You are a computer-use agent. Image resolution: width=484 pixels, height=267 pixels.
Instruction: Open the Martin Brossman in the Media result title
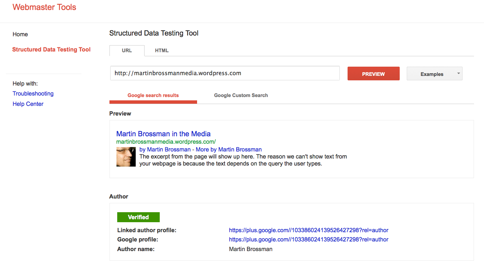point(163,134)
